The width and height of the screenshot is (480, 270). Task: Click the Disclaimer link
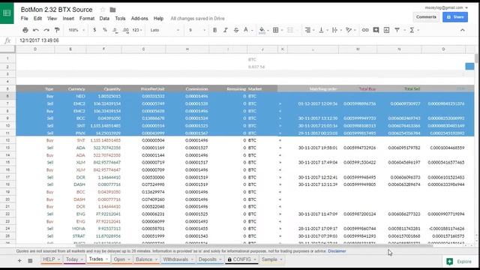click(337, 251)
